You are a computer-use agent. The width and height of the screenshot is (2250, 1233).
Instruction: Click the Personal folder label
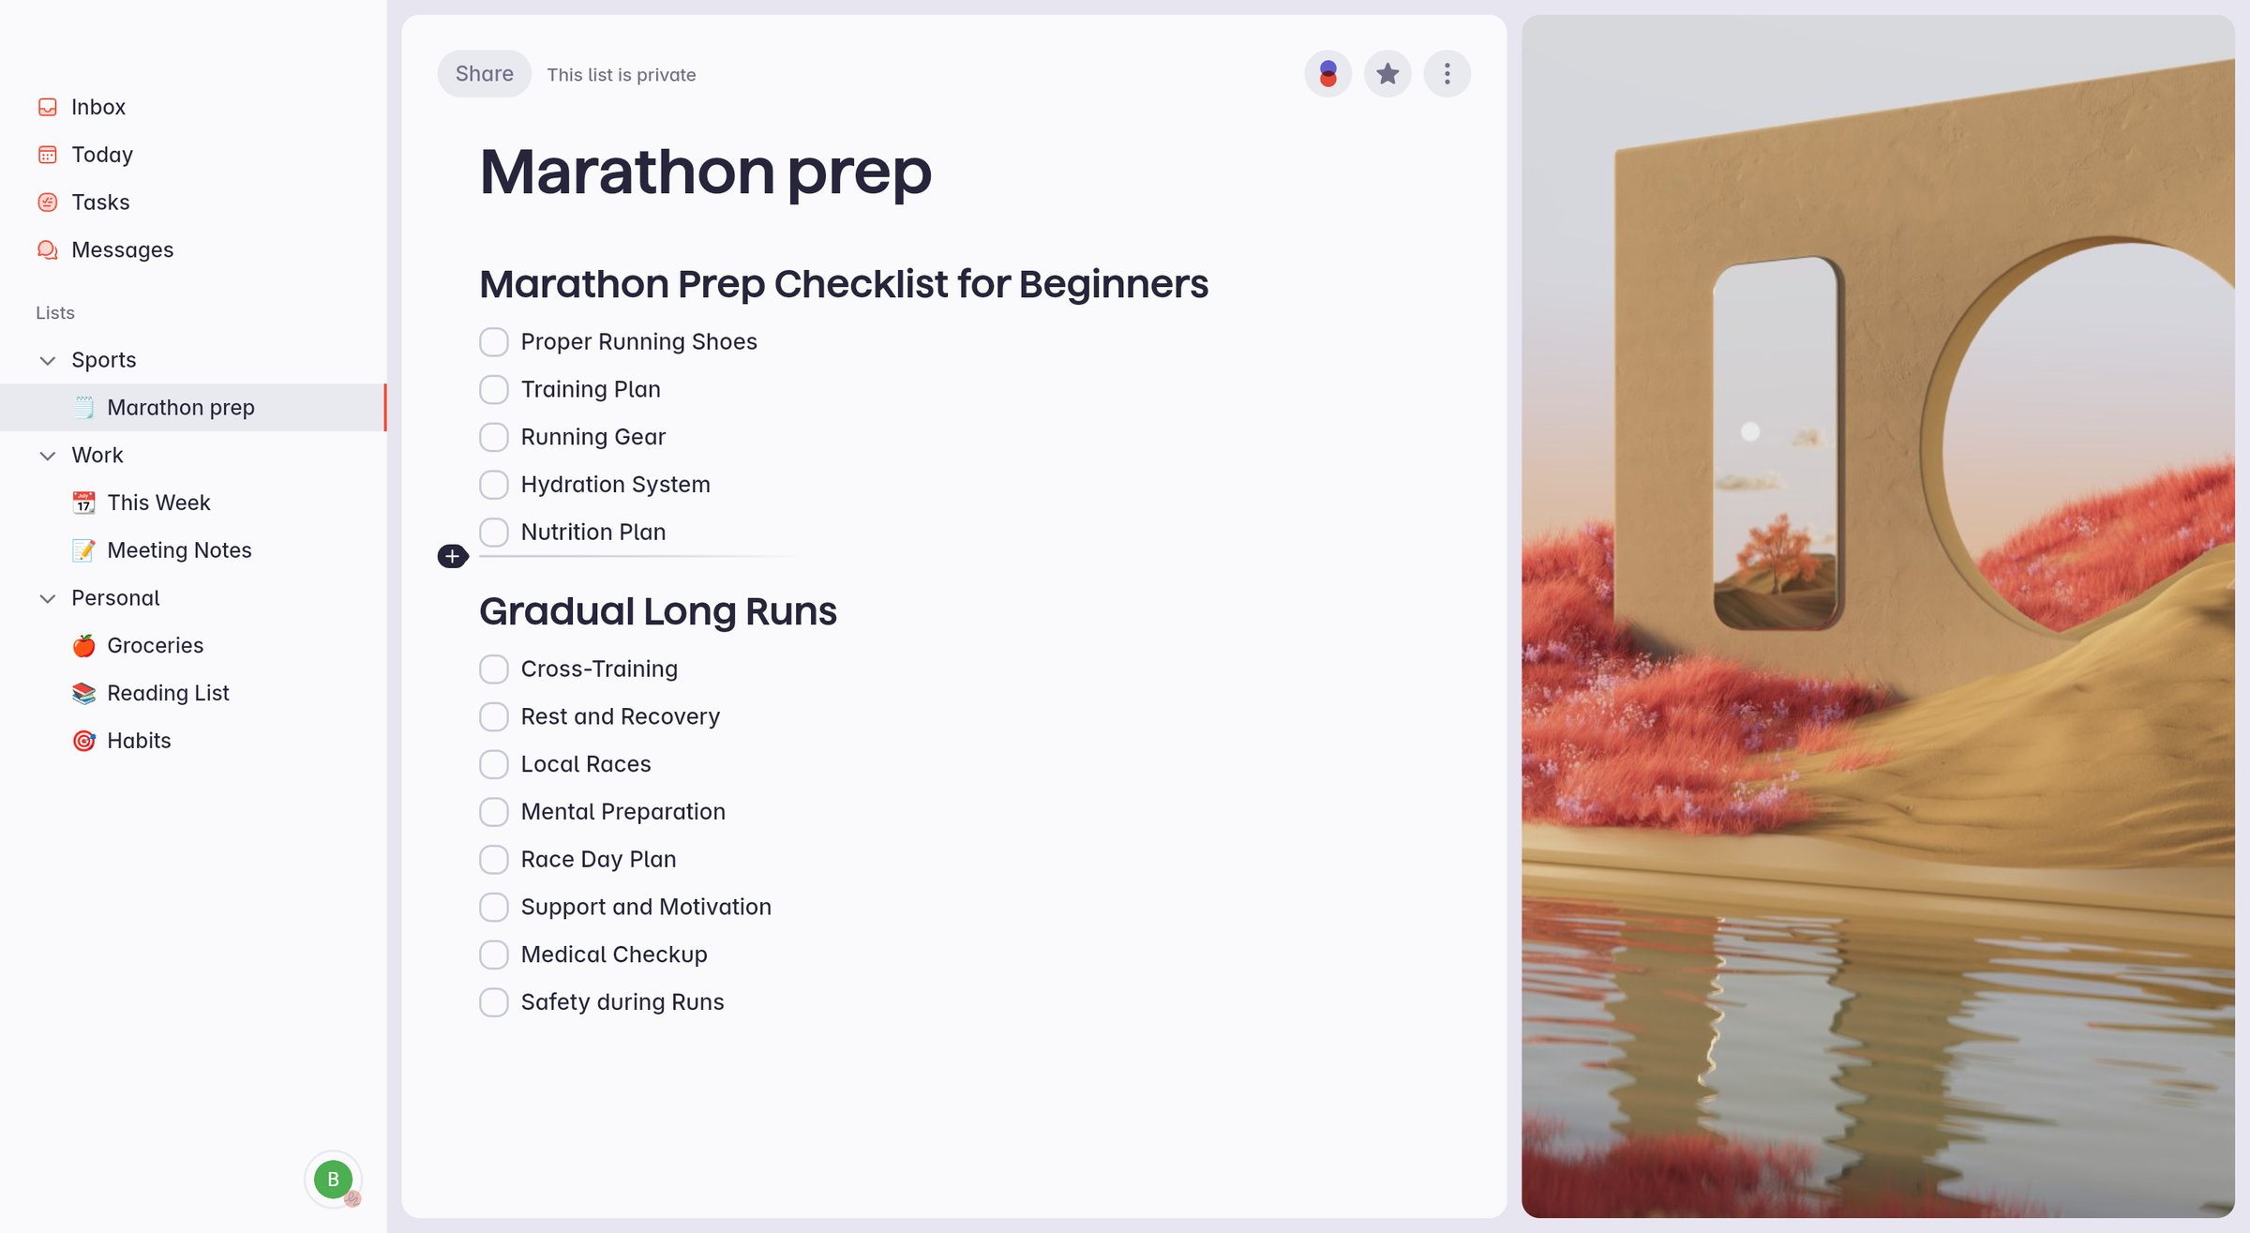tap(115, 598)
